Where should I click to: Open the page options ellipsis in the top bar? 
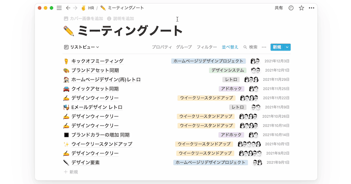[312, 8]
